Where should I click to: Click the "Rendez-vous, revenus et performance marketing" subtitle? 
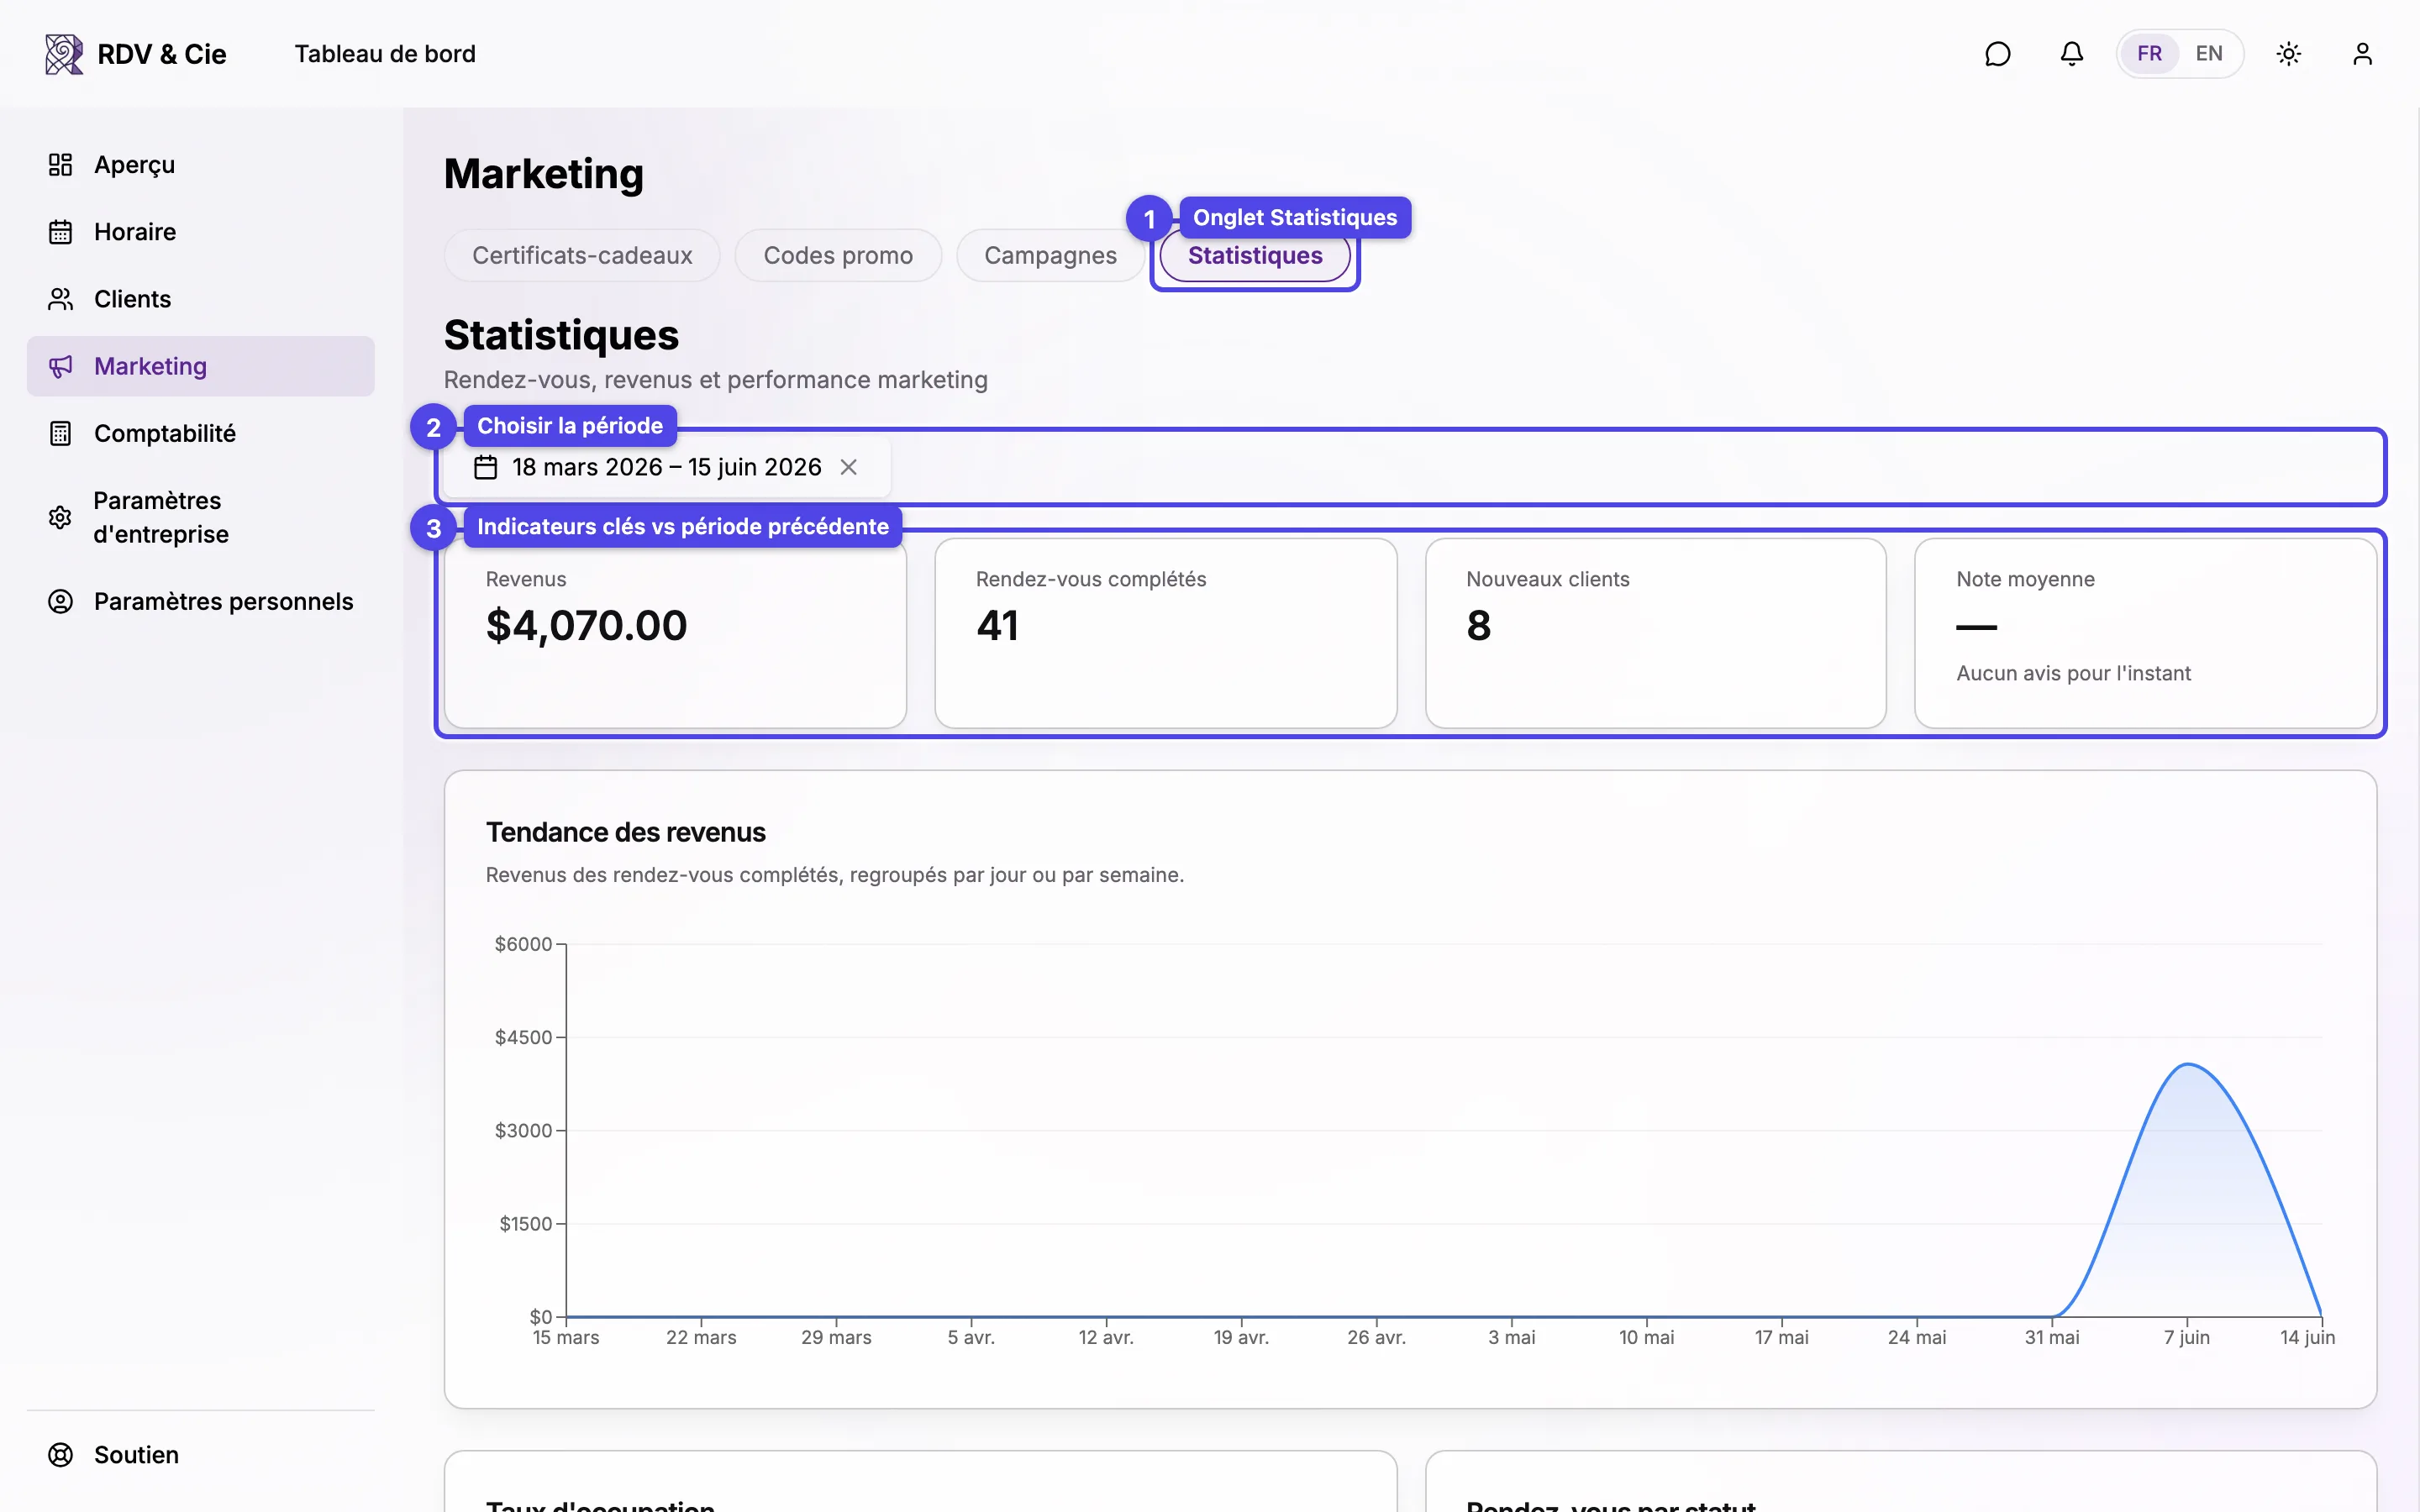coord(716,380)
